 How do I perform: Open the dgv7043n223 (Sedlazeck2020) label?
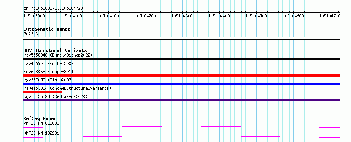tap(56, 96)
